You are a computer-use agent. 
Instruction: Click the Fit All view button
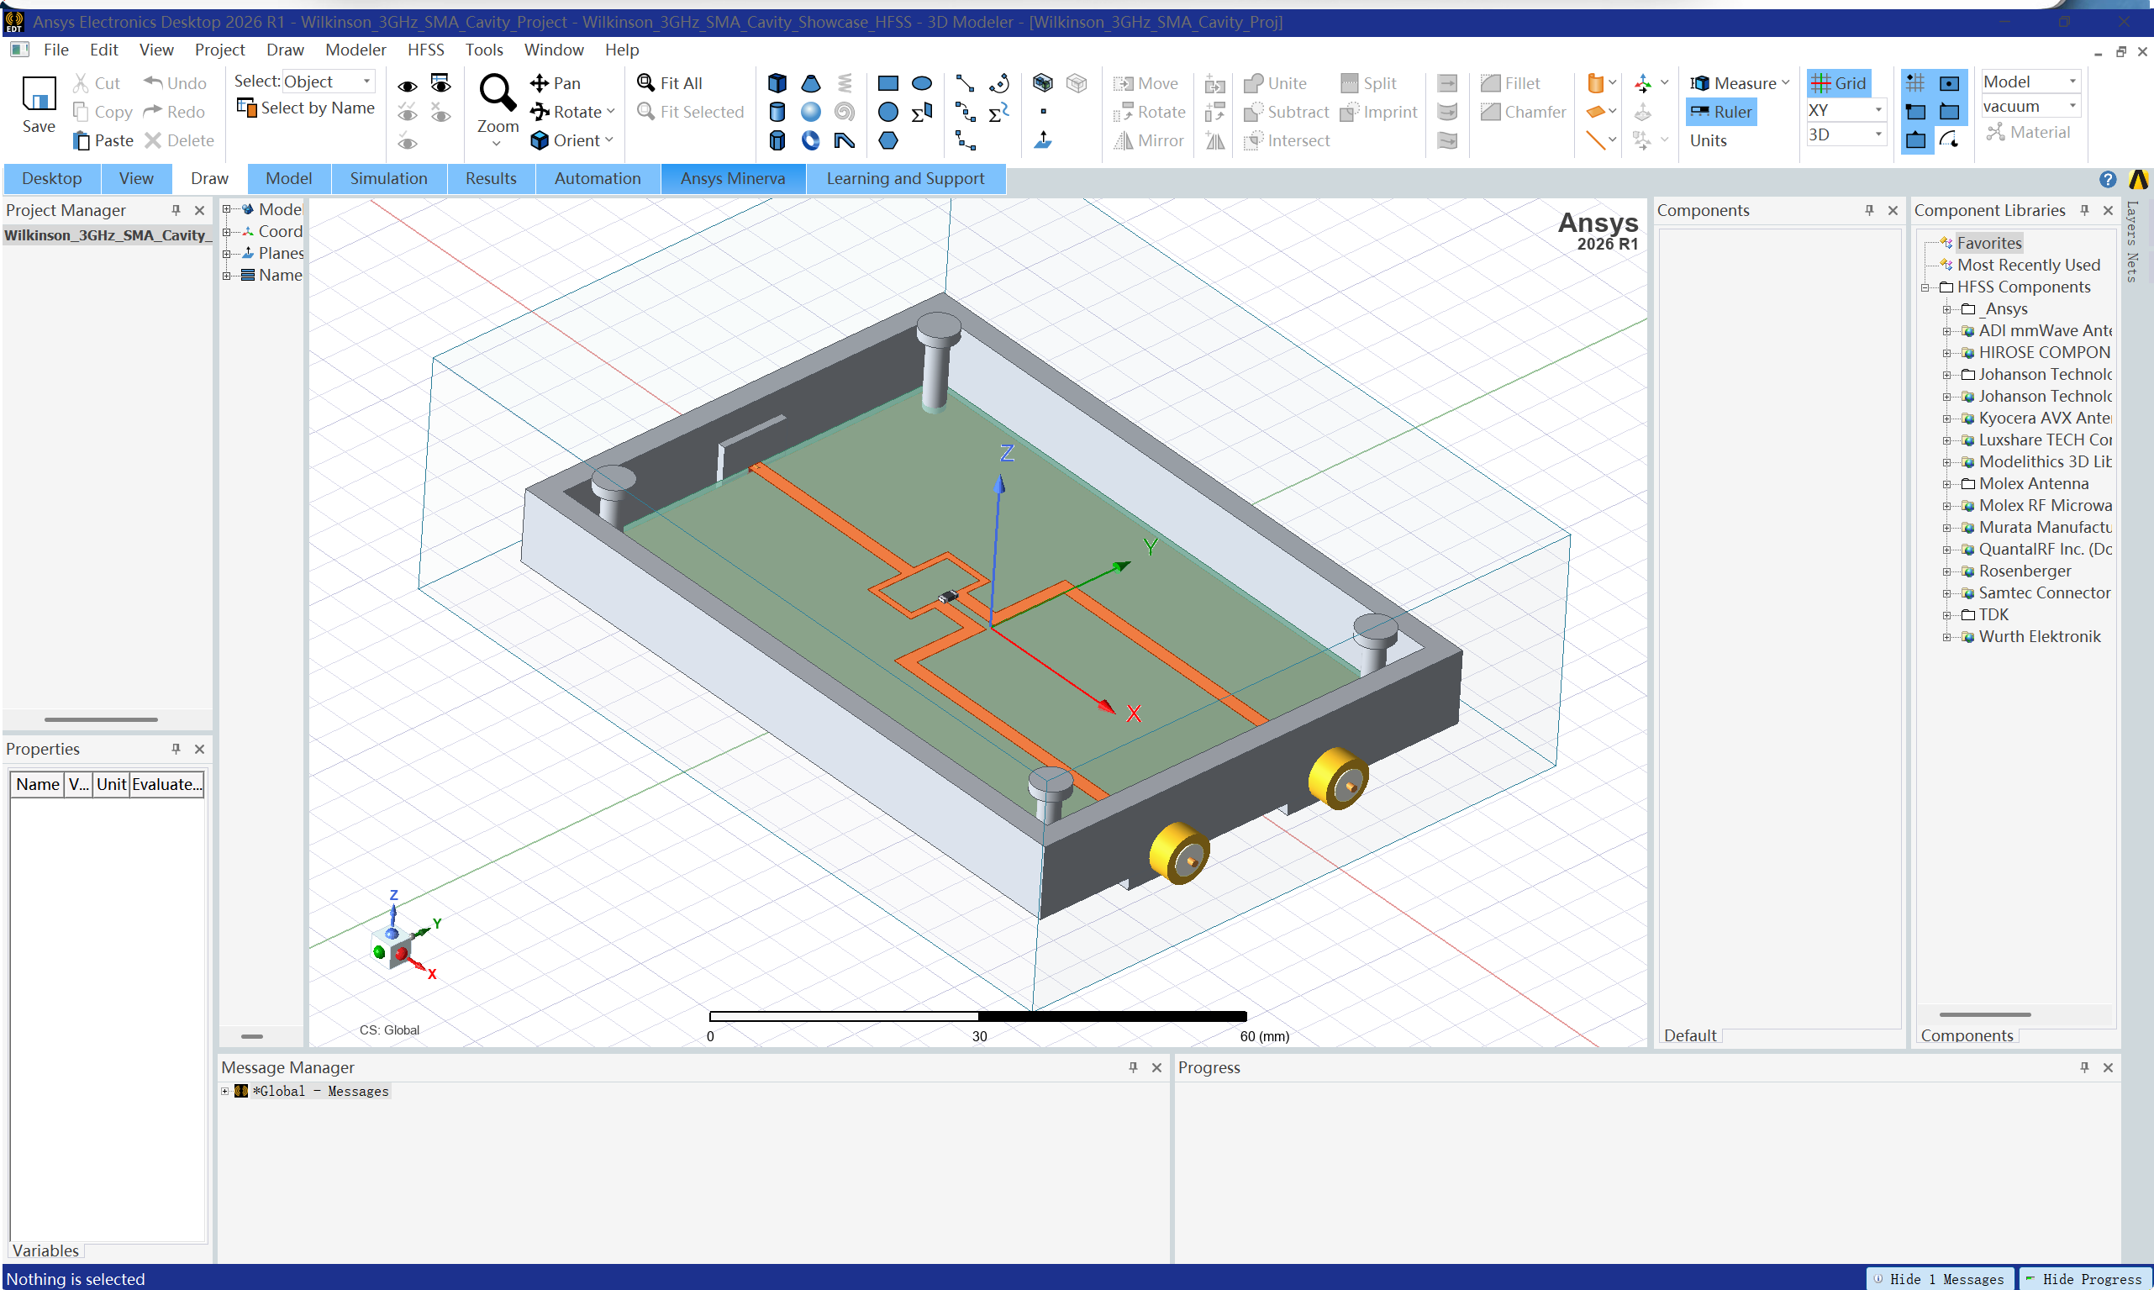669,83
